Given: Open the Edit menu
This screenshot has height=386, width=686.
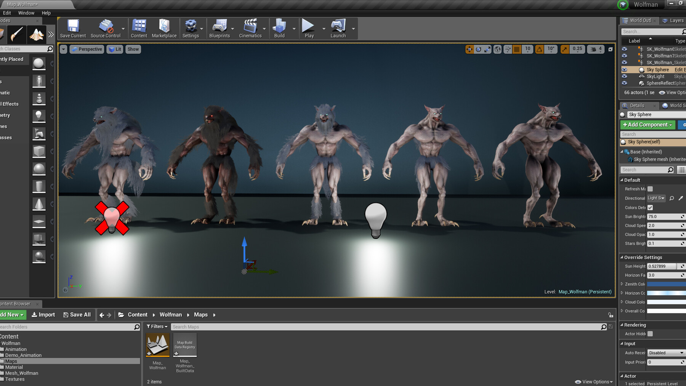Looking at the screenshot, I should pos(7,13).
